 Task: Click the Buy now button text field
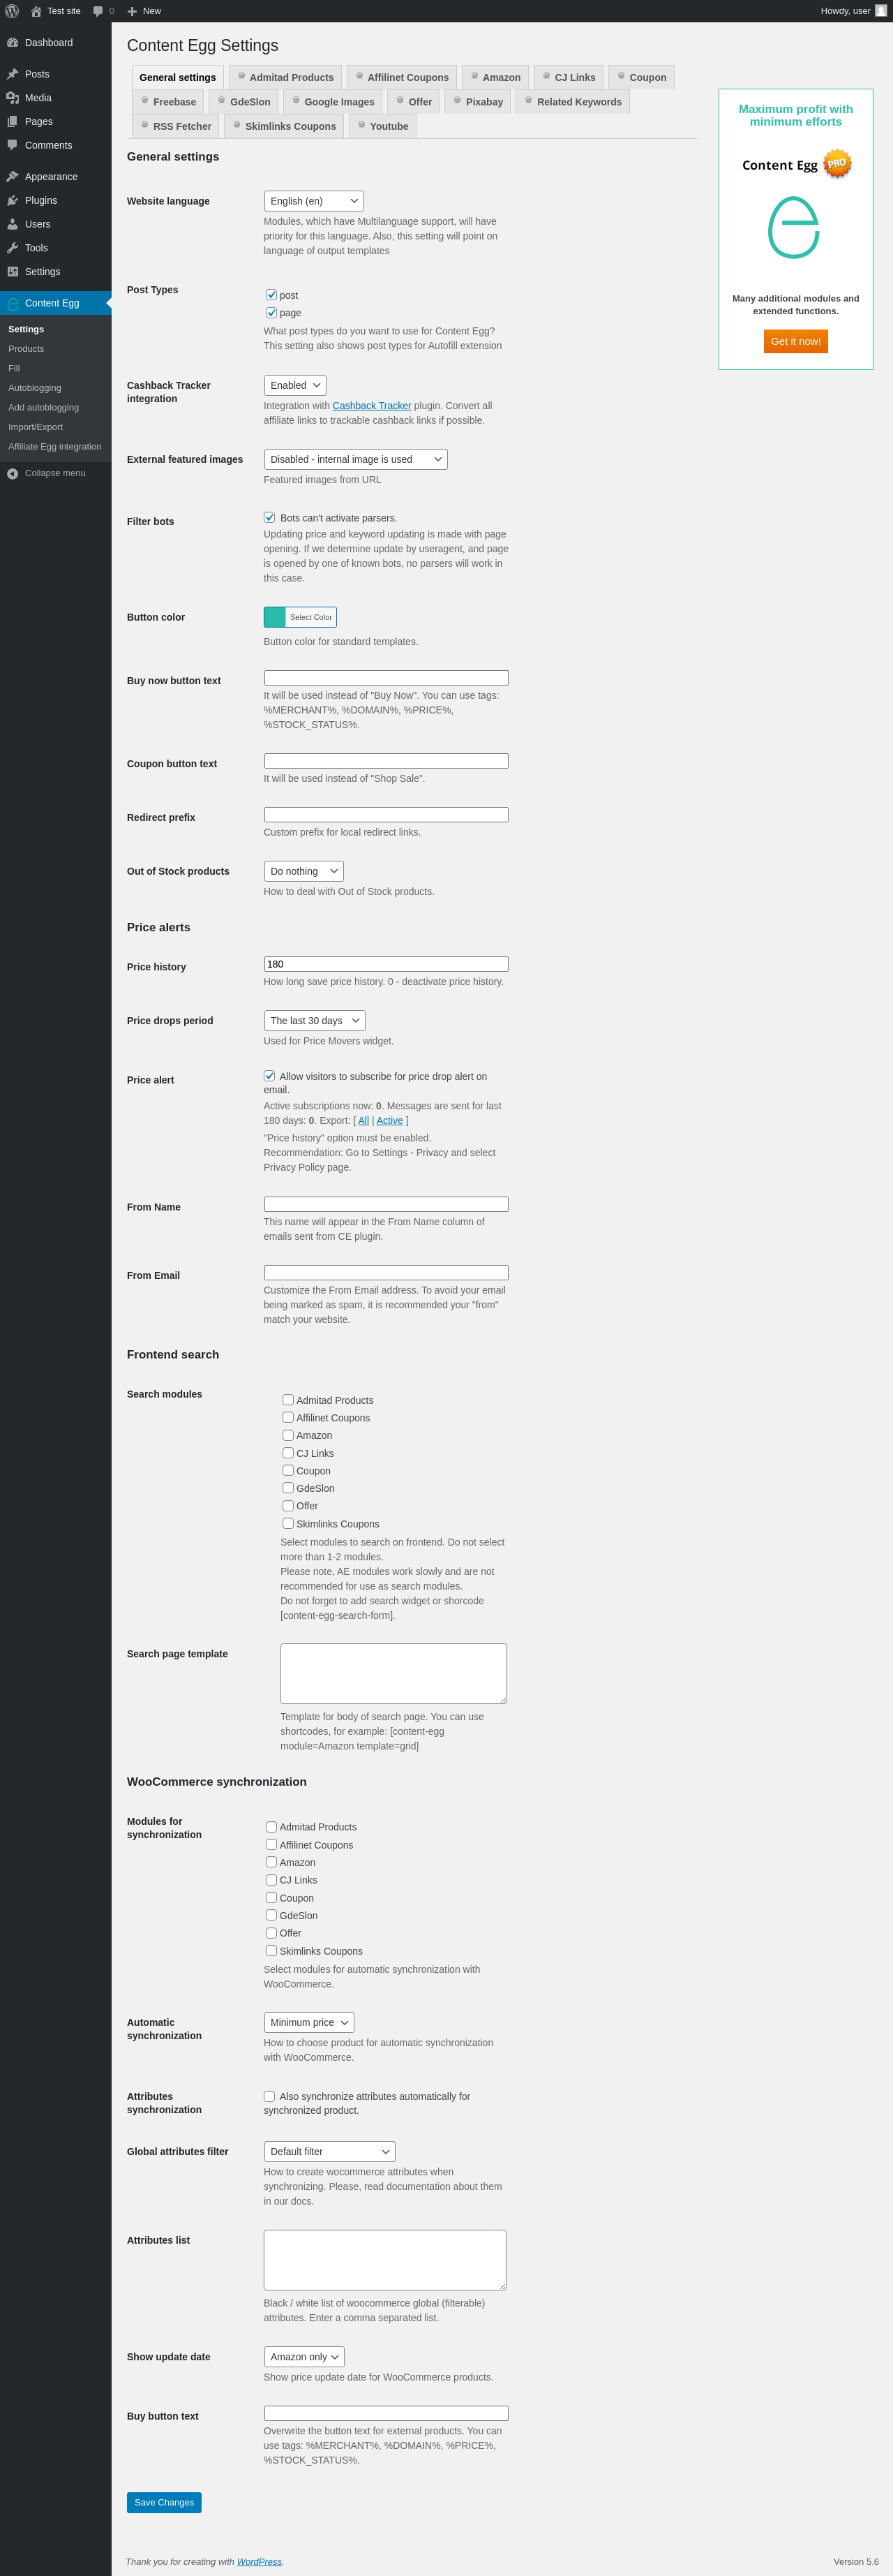[x=386, y=678]
